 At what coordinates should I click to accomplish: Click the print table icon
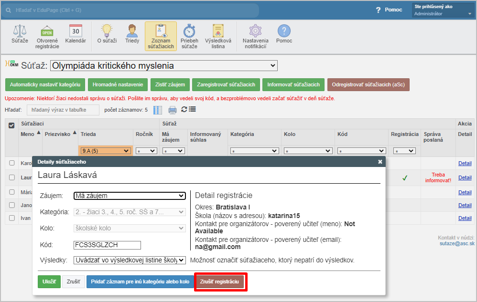point(173,110)
